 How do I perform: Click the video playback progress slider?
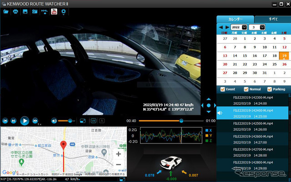171,121
